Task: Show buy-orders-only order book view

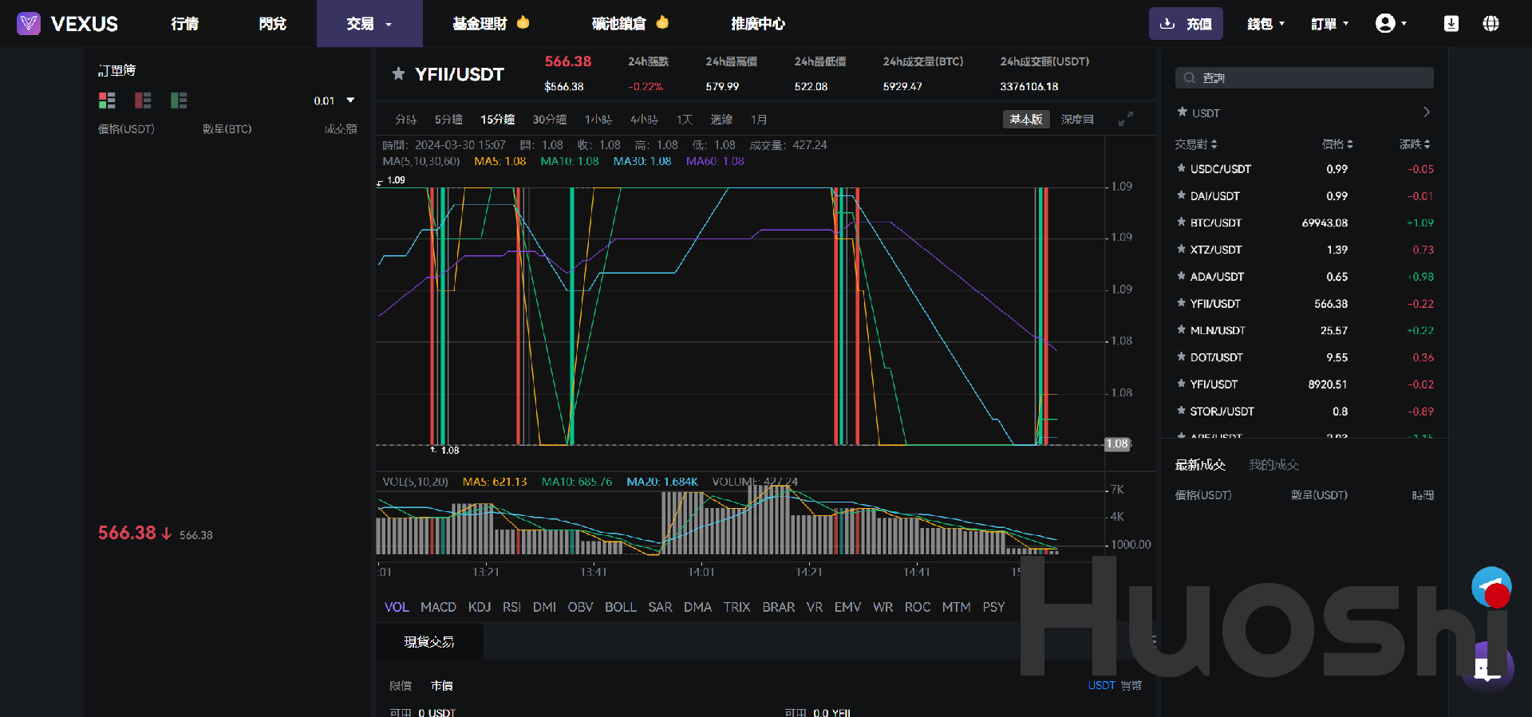Action: (179, 100)
